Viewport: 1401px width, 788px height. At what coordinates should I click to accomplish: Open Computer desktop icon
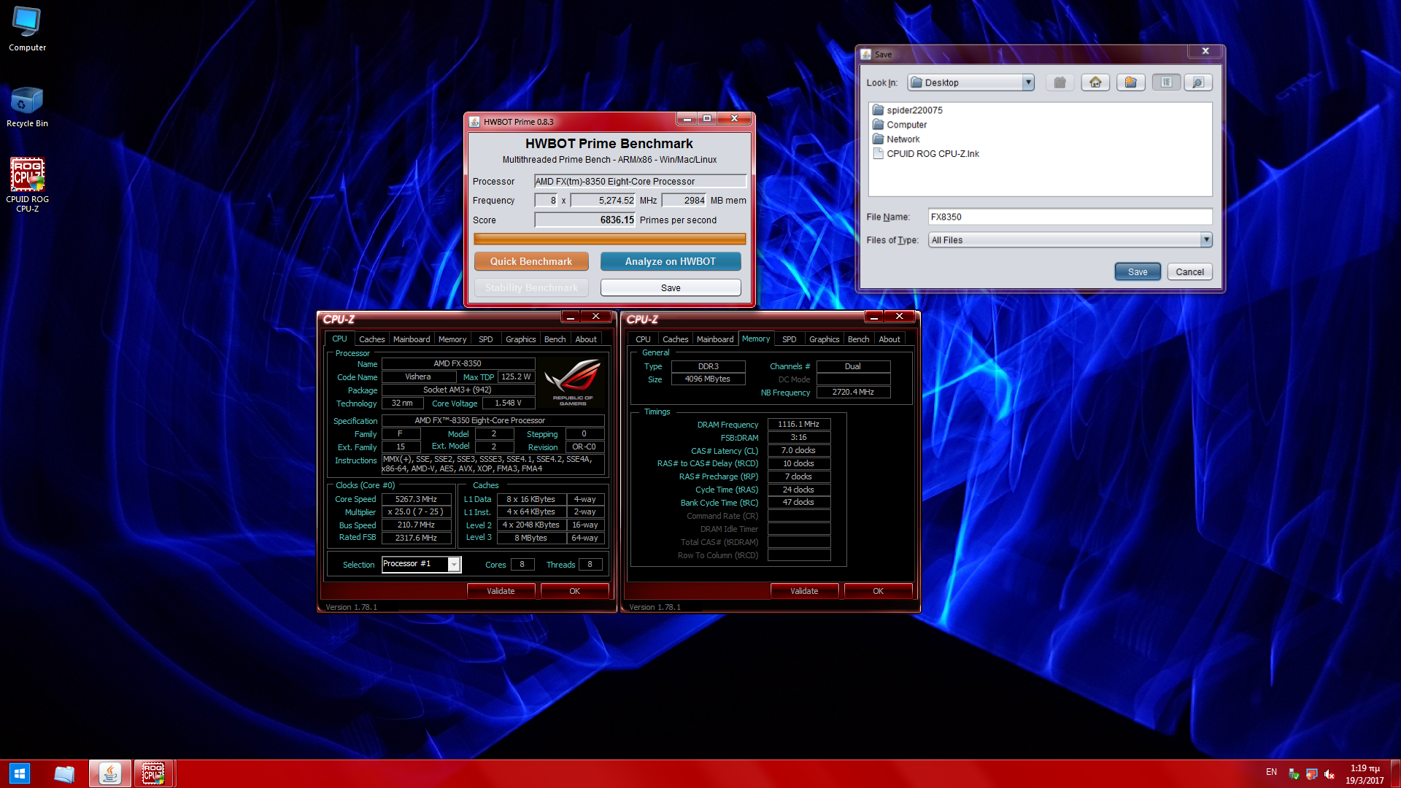(x=27, y=29)
